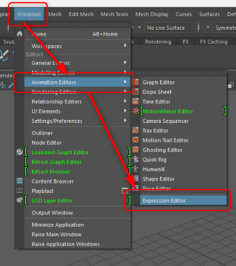This screenshot has width=236, height=266.
Task: Select Quick Rig text entry
Action: pos(155,160)
